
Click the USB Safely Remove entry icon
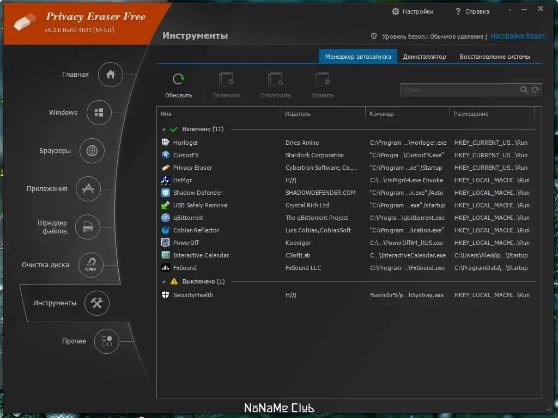[x=166, y=205]
